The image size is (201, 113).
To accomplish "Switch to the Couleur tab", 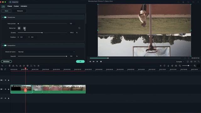I will point(16,6).
